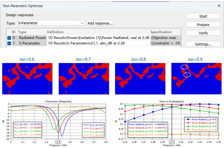
Task: Open the Settings... dialog
Action: click(x=203, y=44)
